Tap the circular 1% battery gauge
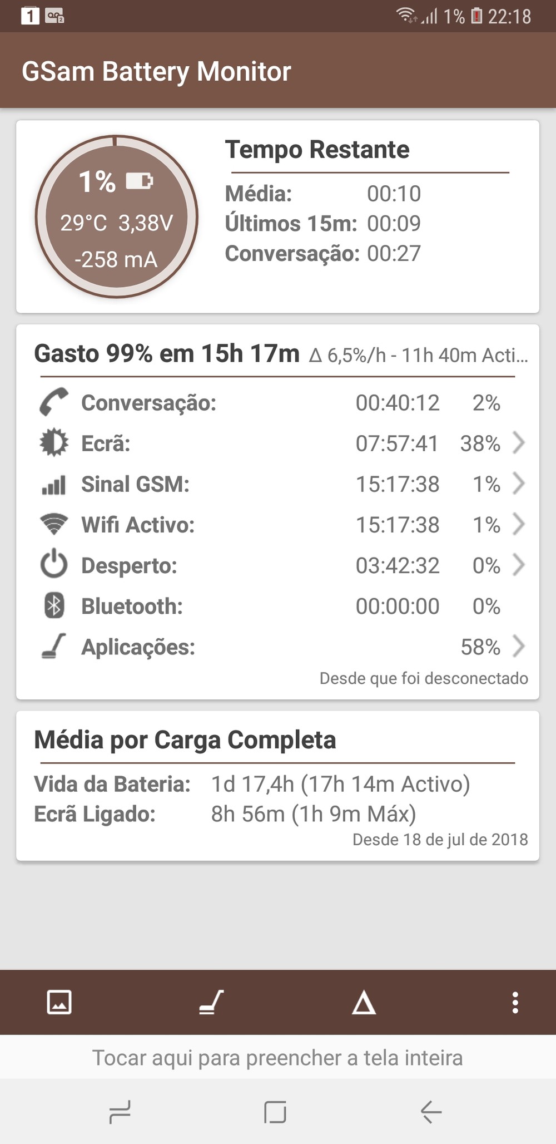Image resolution: width=556 pixels, height=1144 pixels. coord(116,216)
